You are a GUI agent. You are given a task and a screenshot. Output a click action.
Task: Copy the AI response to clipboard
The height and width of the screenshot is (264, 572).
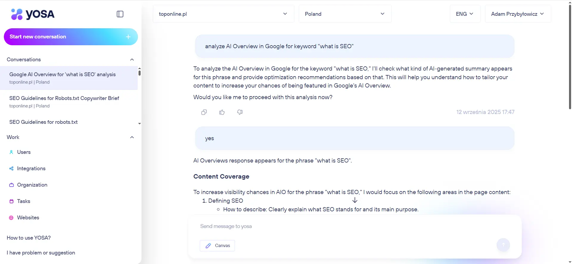[204, 112]
